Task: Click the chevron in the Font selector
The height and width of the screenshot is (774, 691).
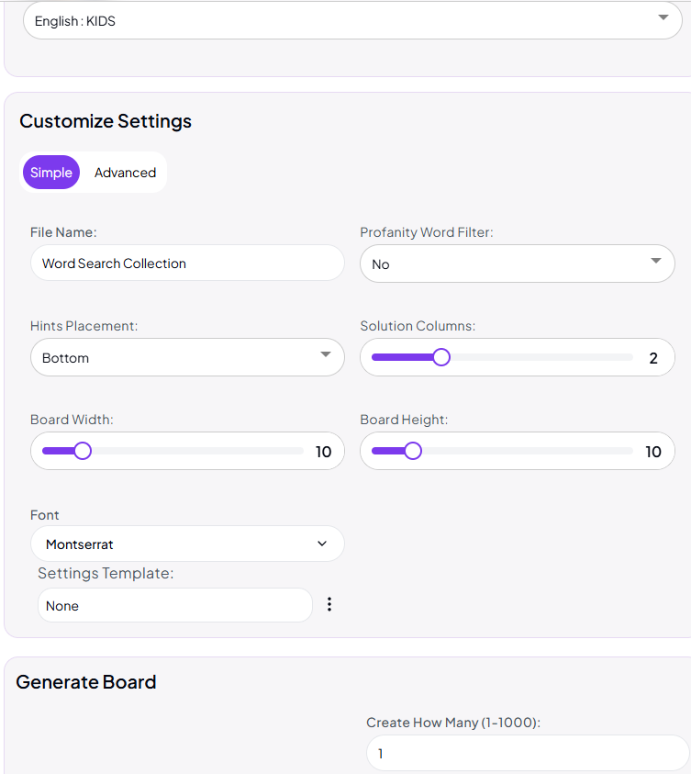Action: [x=322, y=544]
